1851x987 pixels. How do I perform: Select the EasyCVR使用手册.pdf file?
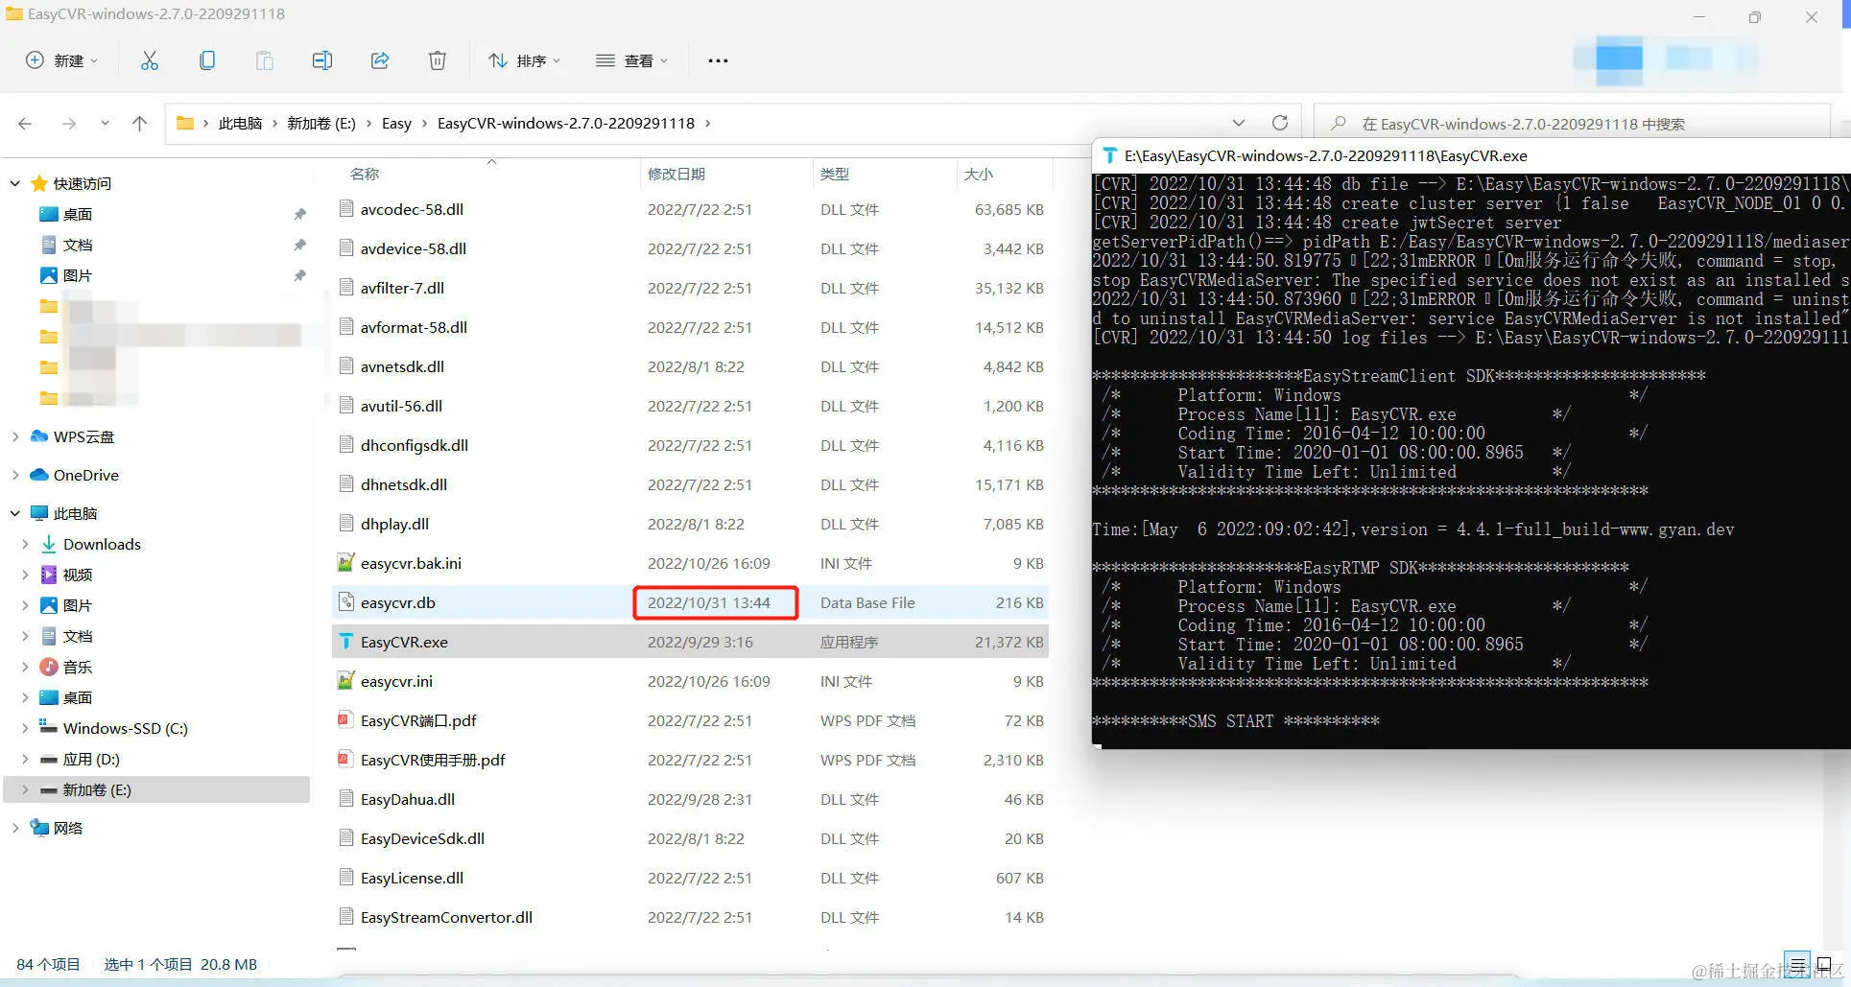[690, 760]
